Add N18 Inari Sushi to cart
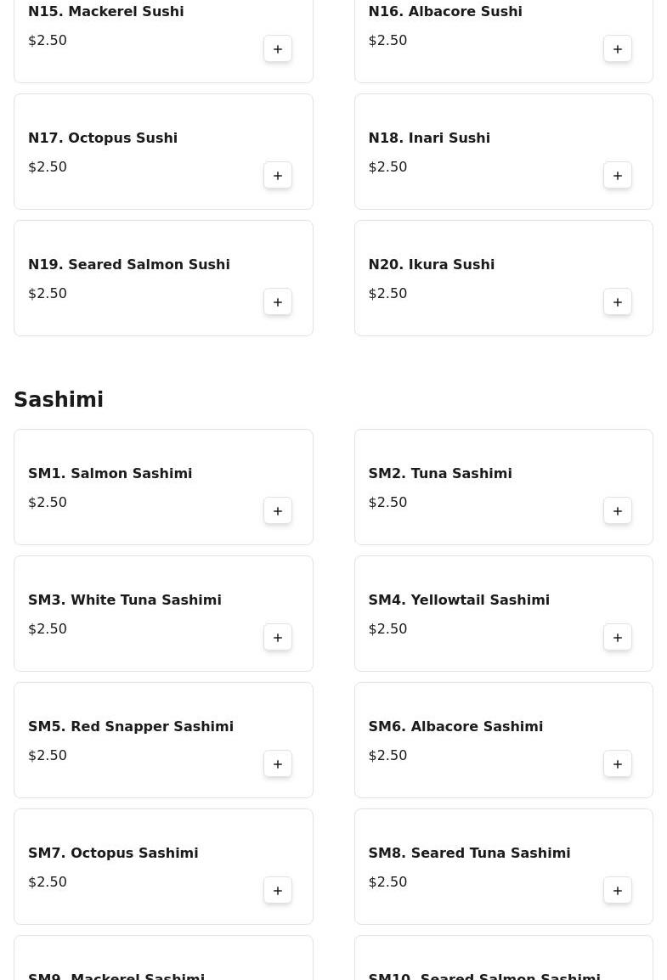Image resolution: width=667 pixels, height=980 pixels. [618, 176]
